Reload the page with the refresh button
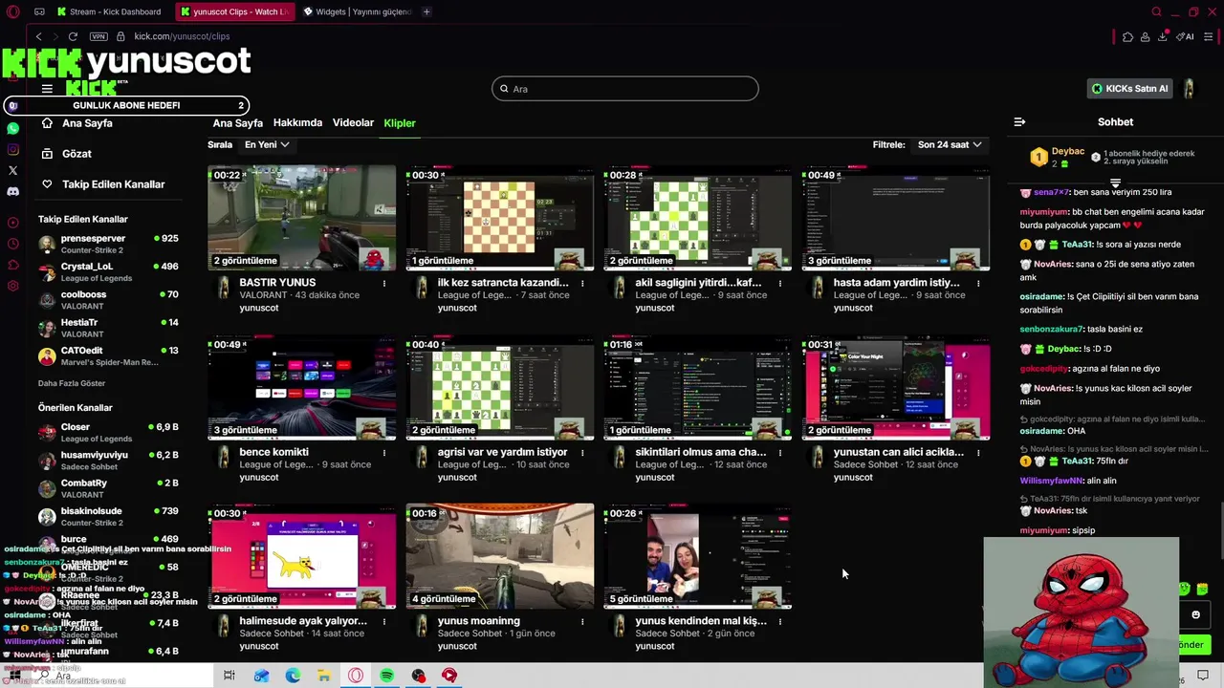The image size is (1224, 688). pos(73,36)
